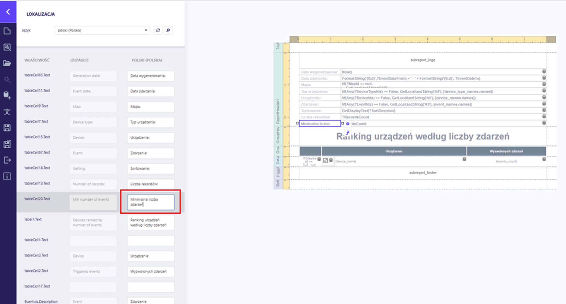Image resolution: width=566 pixels, height=304 pixels.
Task: Click the add data source icon
Action: 7,95
